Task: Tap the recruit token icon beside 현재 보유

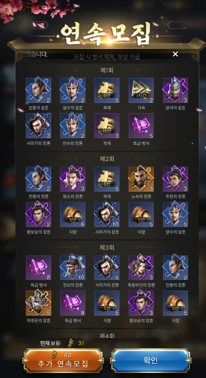Action: [71, 343]
